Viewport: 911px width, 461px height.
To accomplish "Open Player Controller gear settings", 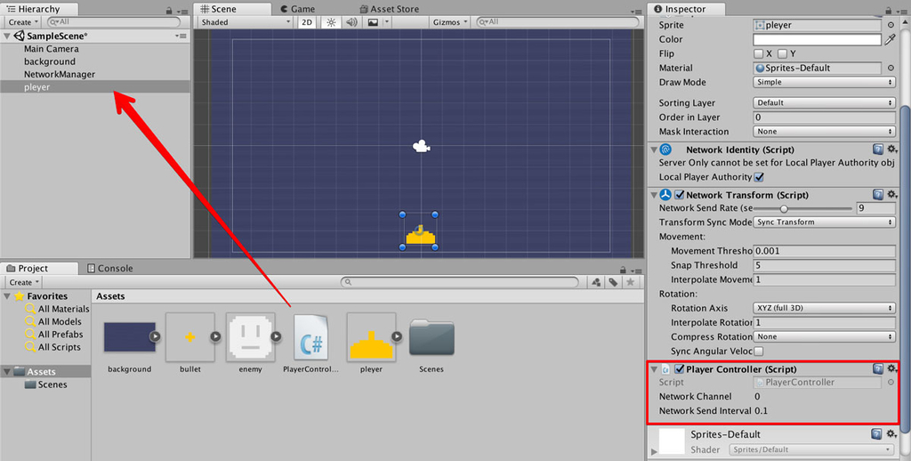I will [x=891, y=369].
